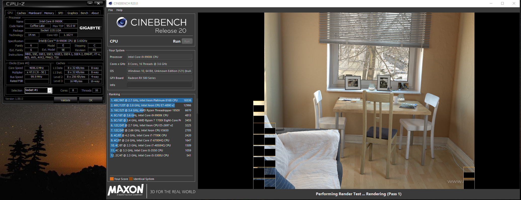Click the Package field Socket 1151 LGA
This screenshot has height=200, width=521.
coord(51,30)
